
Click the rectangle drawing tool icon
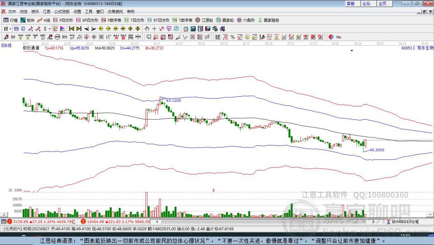[x=149, y=37]
